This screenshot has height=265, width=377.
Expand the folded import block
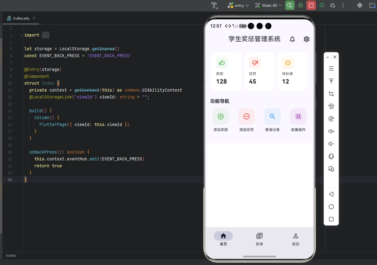pyautogui.click(x=21, y=35)
